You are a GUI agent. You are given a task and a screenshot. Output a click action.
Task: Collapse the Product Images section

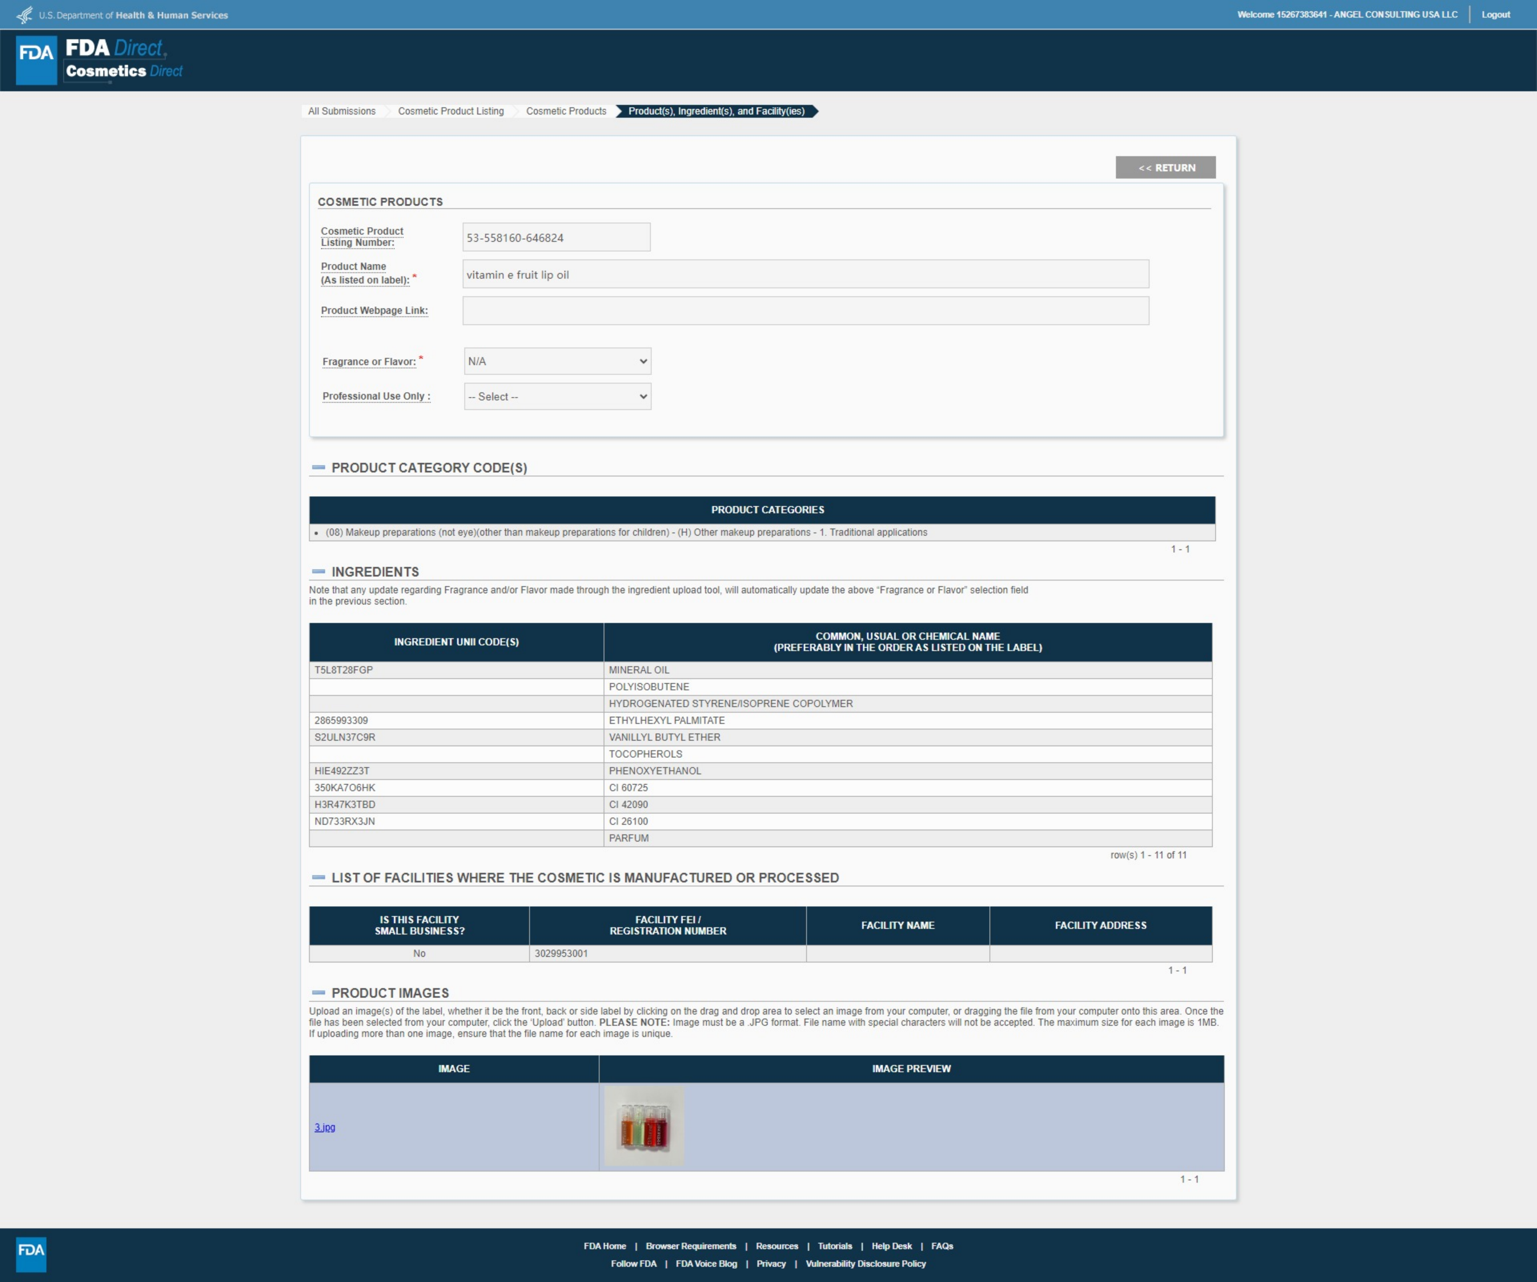coord(318,993)
